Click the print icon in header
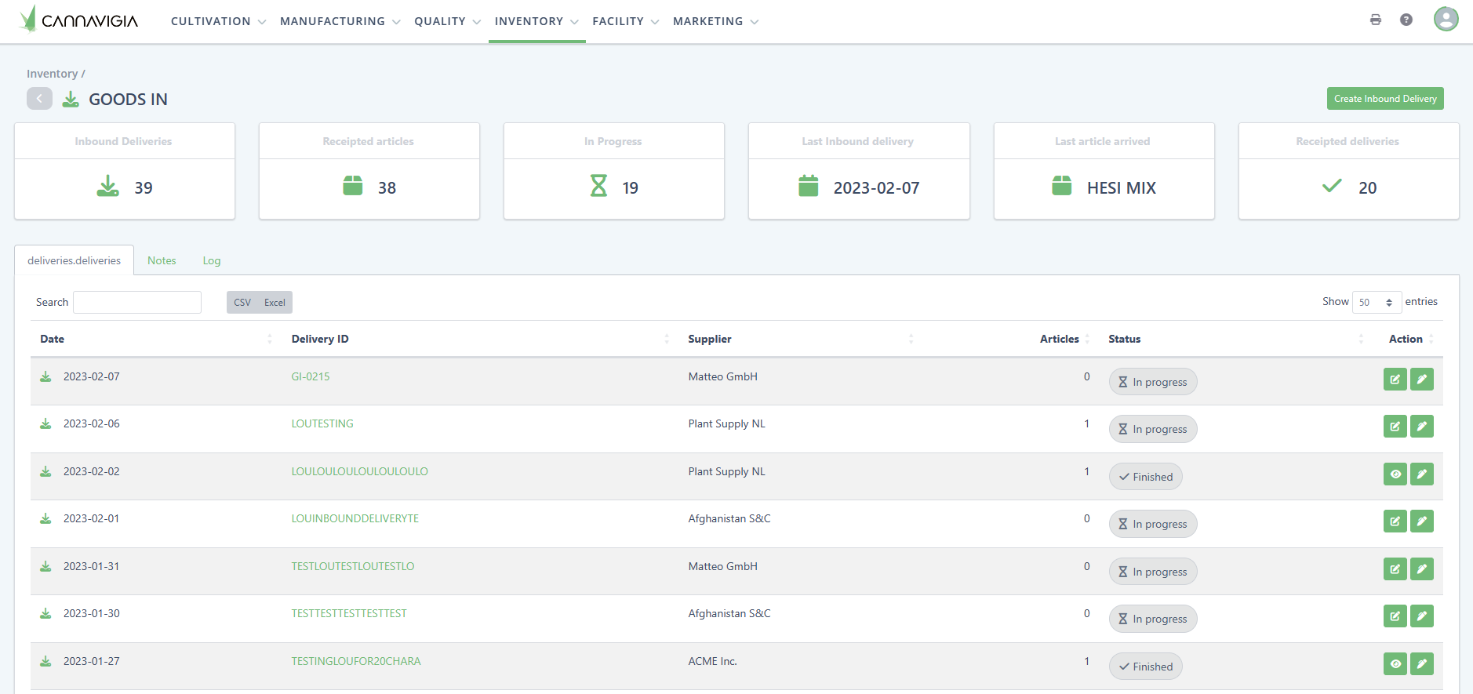 point(1375,20)
